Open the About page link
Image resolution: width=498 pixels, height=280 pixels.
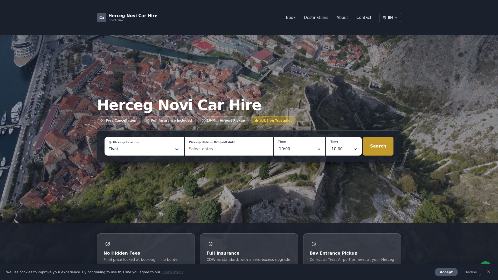342,18
